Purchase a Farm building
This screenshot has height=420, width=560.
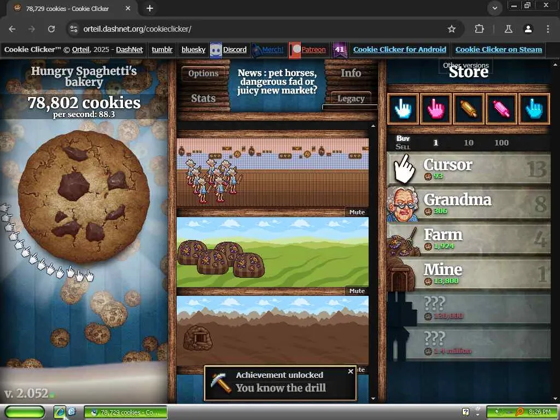tap(469, 238)
